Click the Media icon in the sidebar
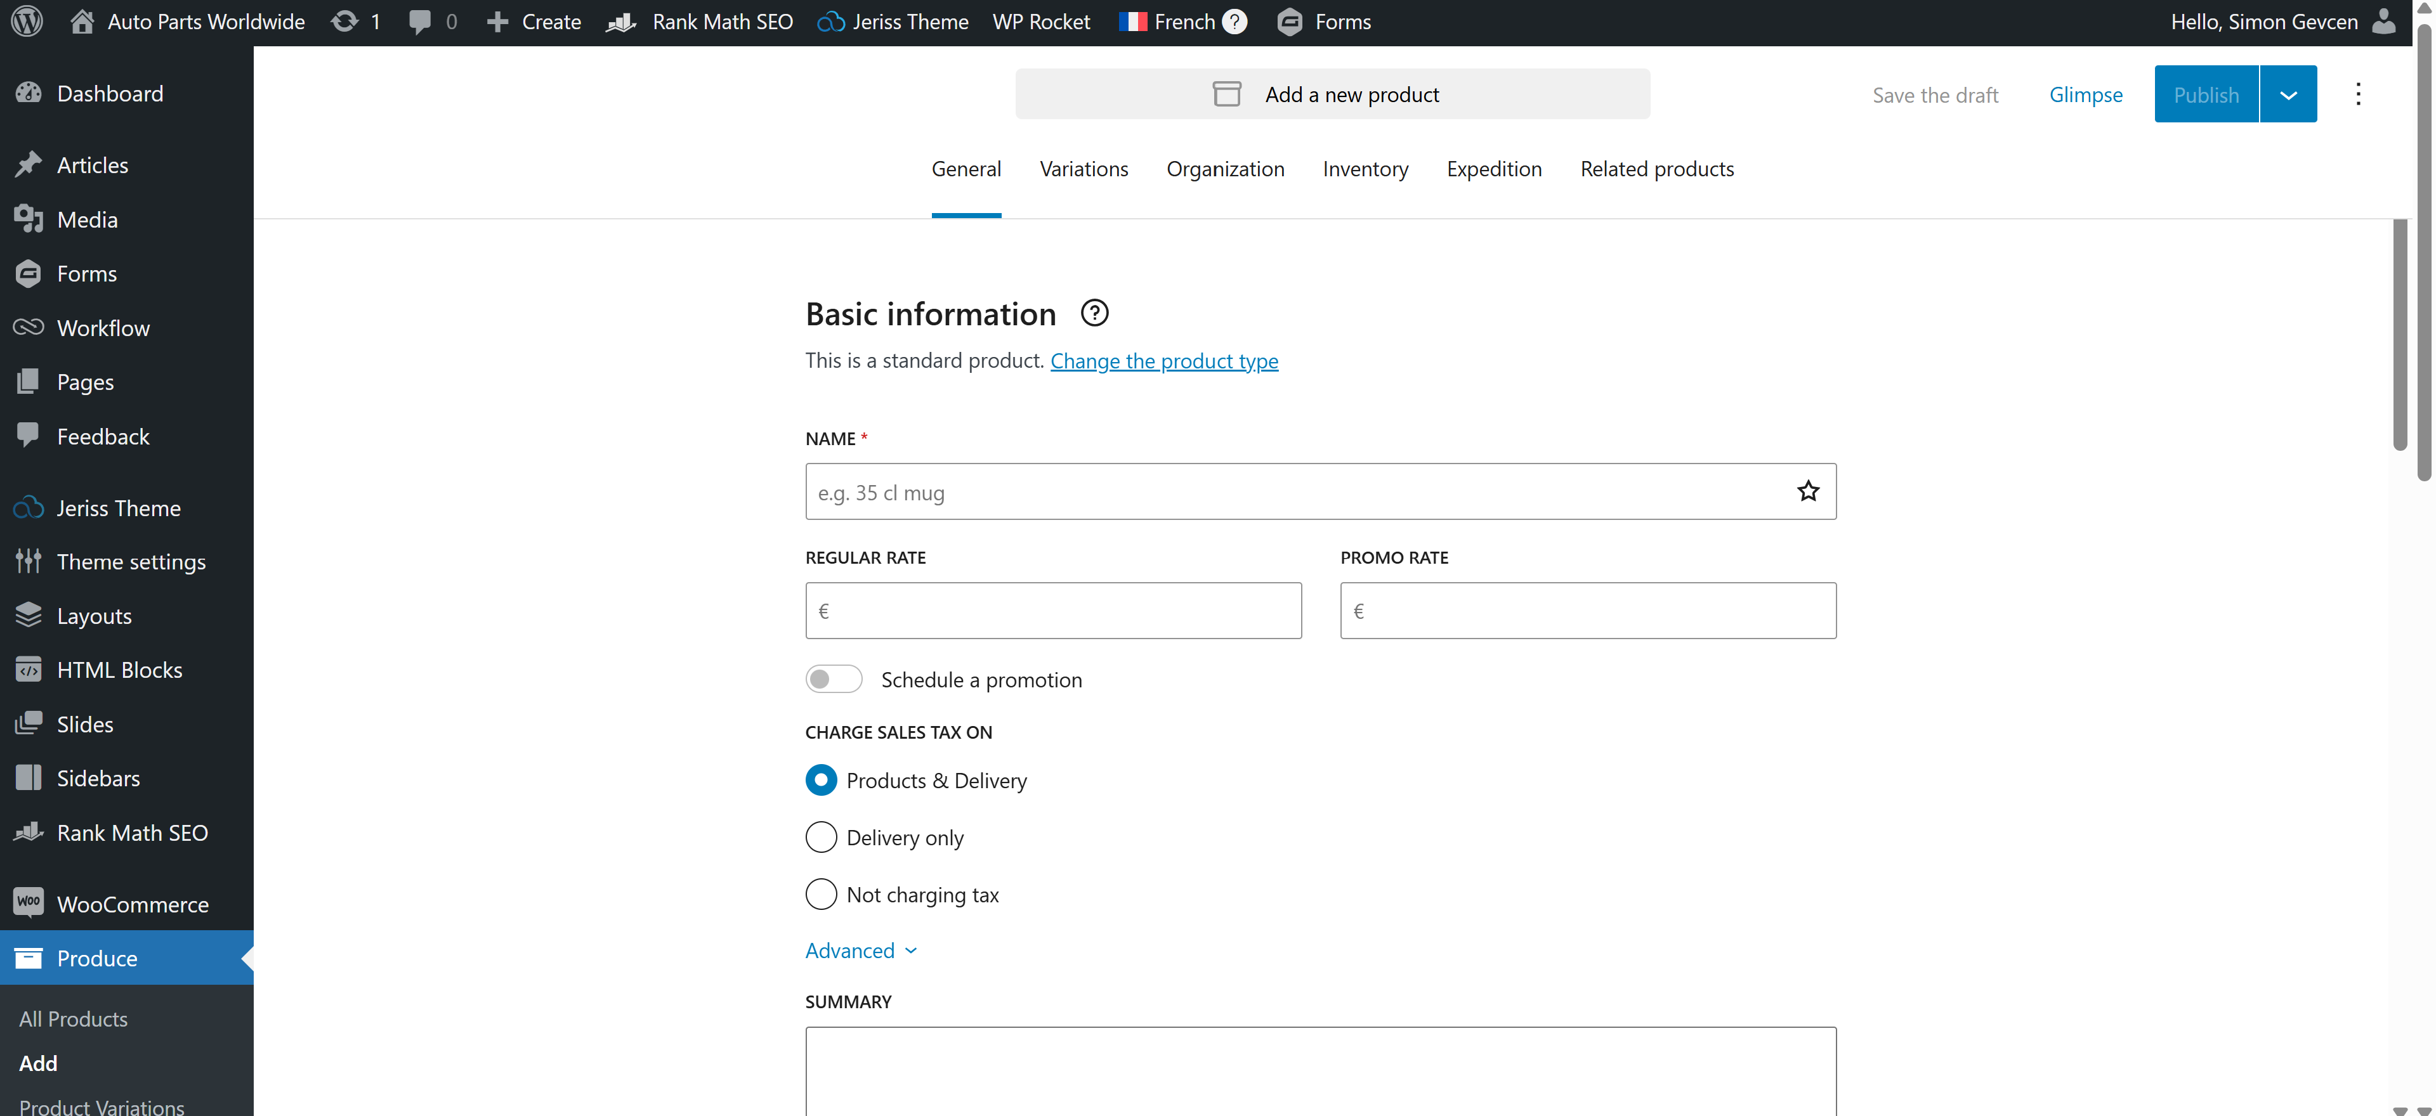The image size is (2436, 1116). (x=29, y=218)
